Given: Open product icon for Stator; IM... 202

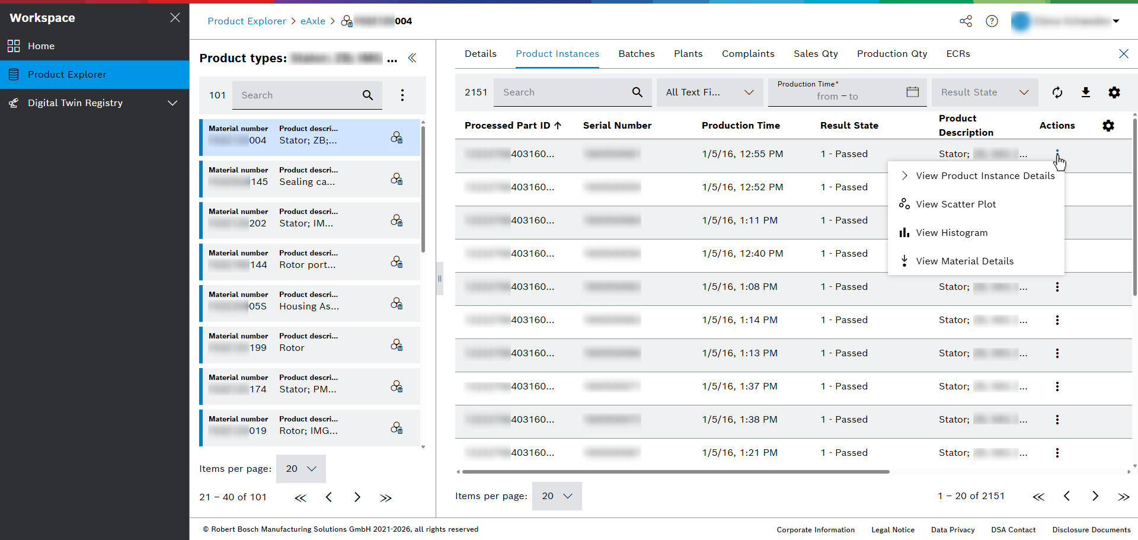Looking at the screenshot, I should [397, 221].
